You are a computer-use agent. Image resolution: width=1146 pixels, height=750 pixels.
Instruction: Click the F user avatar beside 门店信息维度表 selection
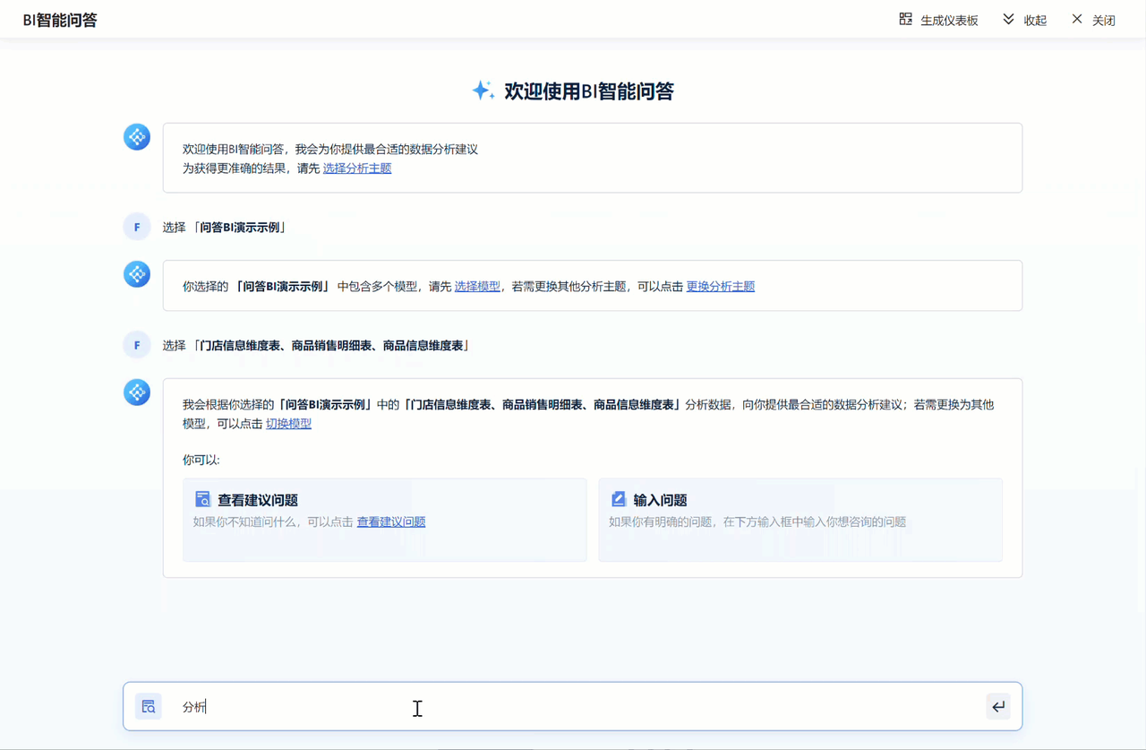point(137,345)
